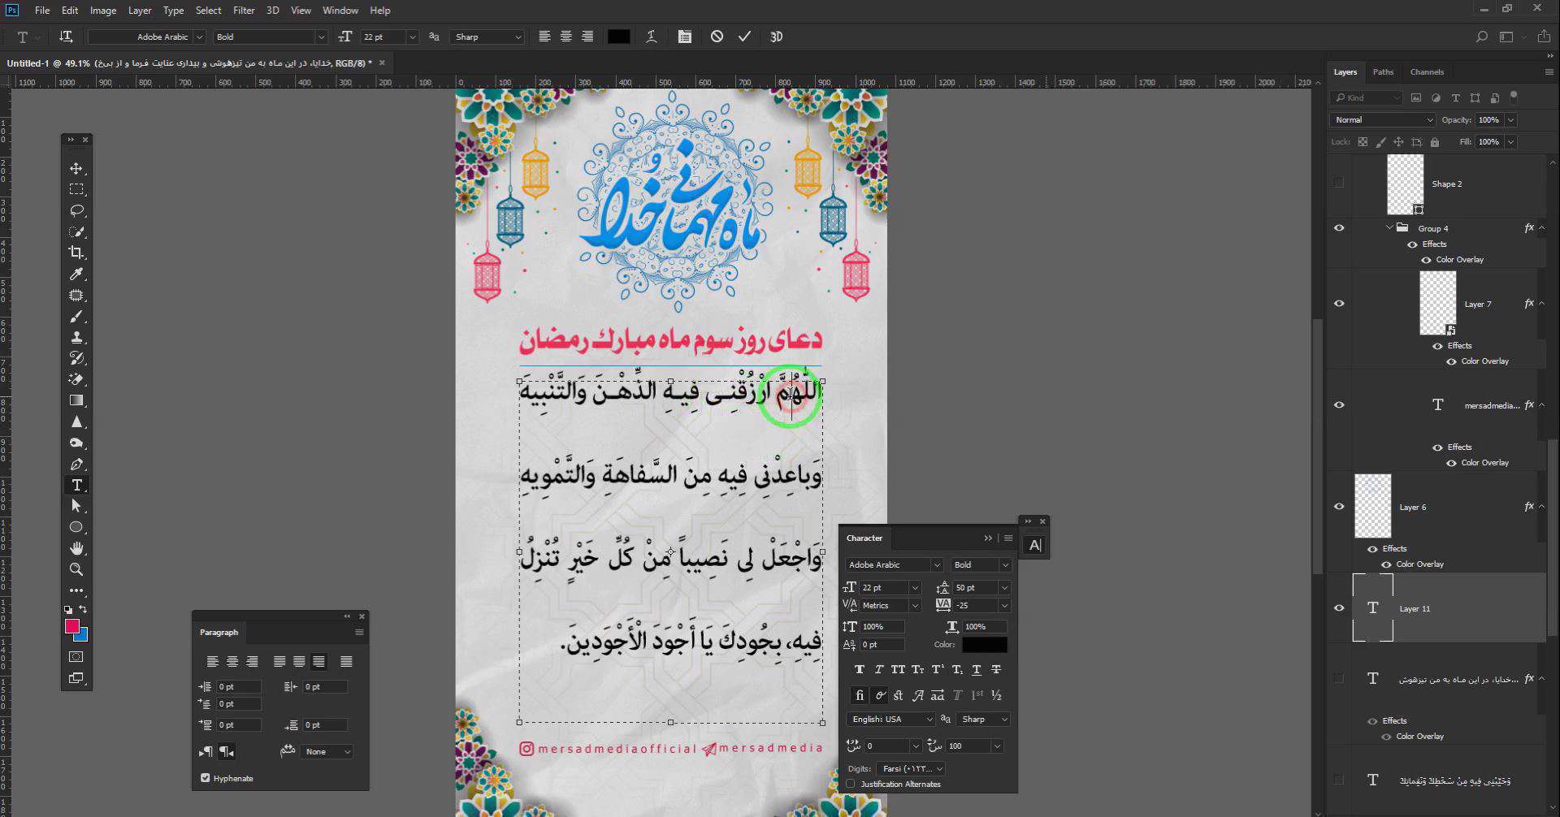Select the Hand tool
The image size is (1560, 817).
coord(76,548)
